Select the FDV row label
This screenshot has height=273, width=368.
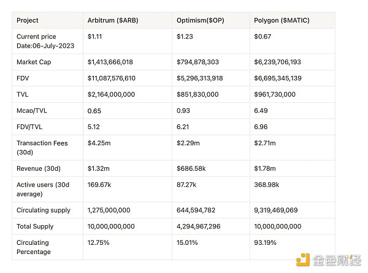(23, 78)
